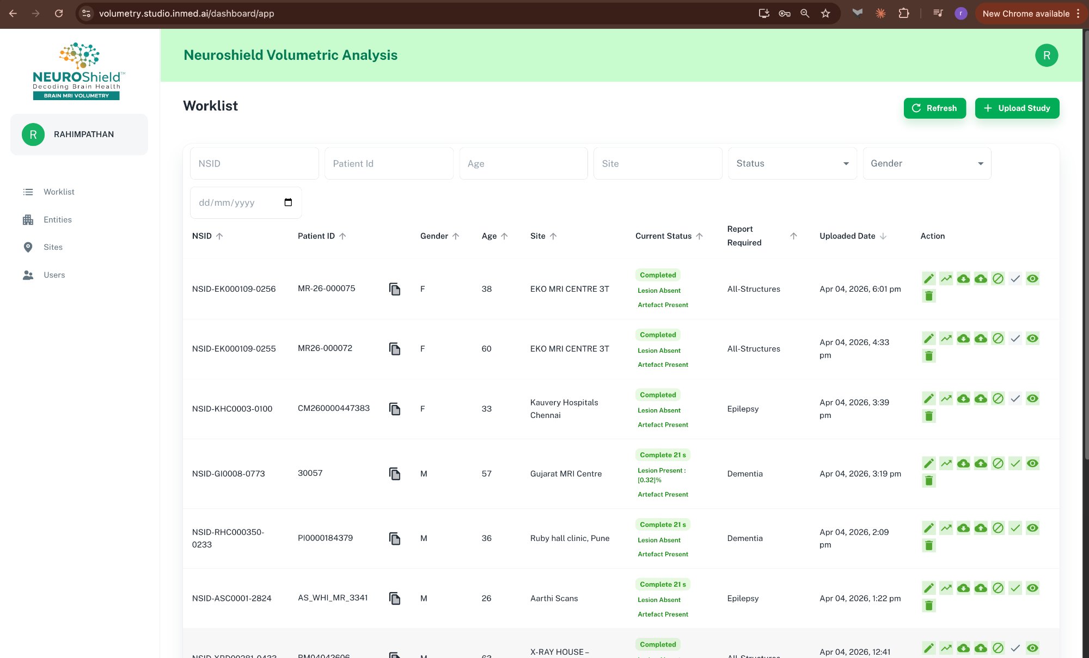Image resolution: width=1089 pixels, height=658 pixels.
Task: Toggle the eye preview icon for NSID-ASC0001-2824
Action: [x=1033, y=588]
